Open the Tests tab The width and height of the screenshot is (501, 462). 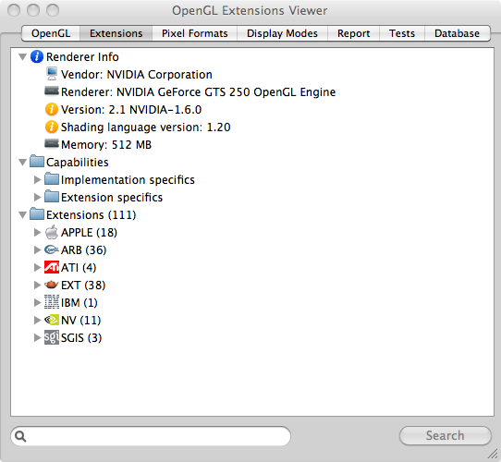(402, 33)
